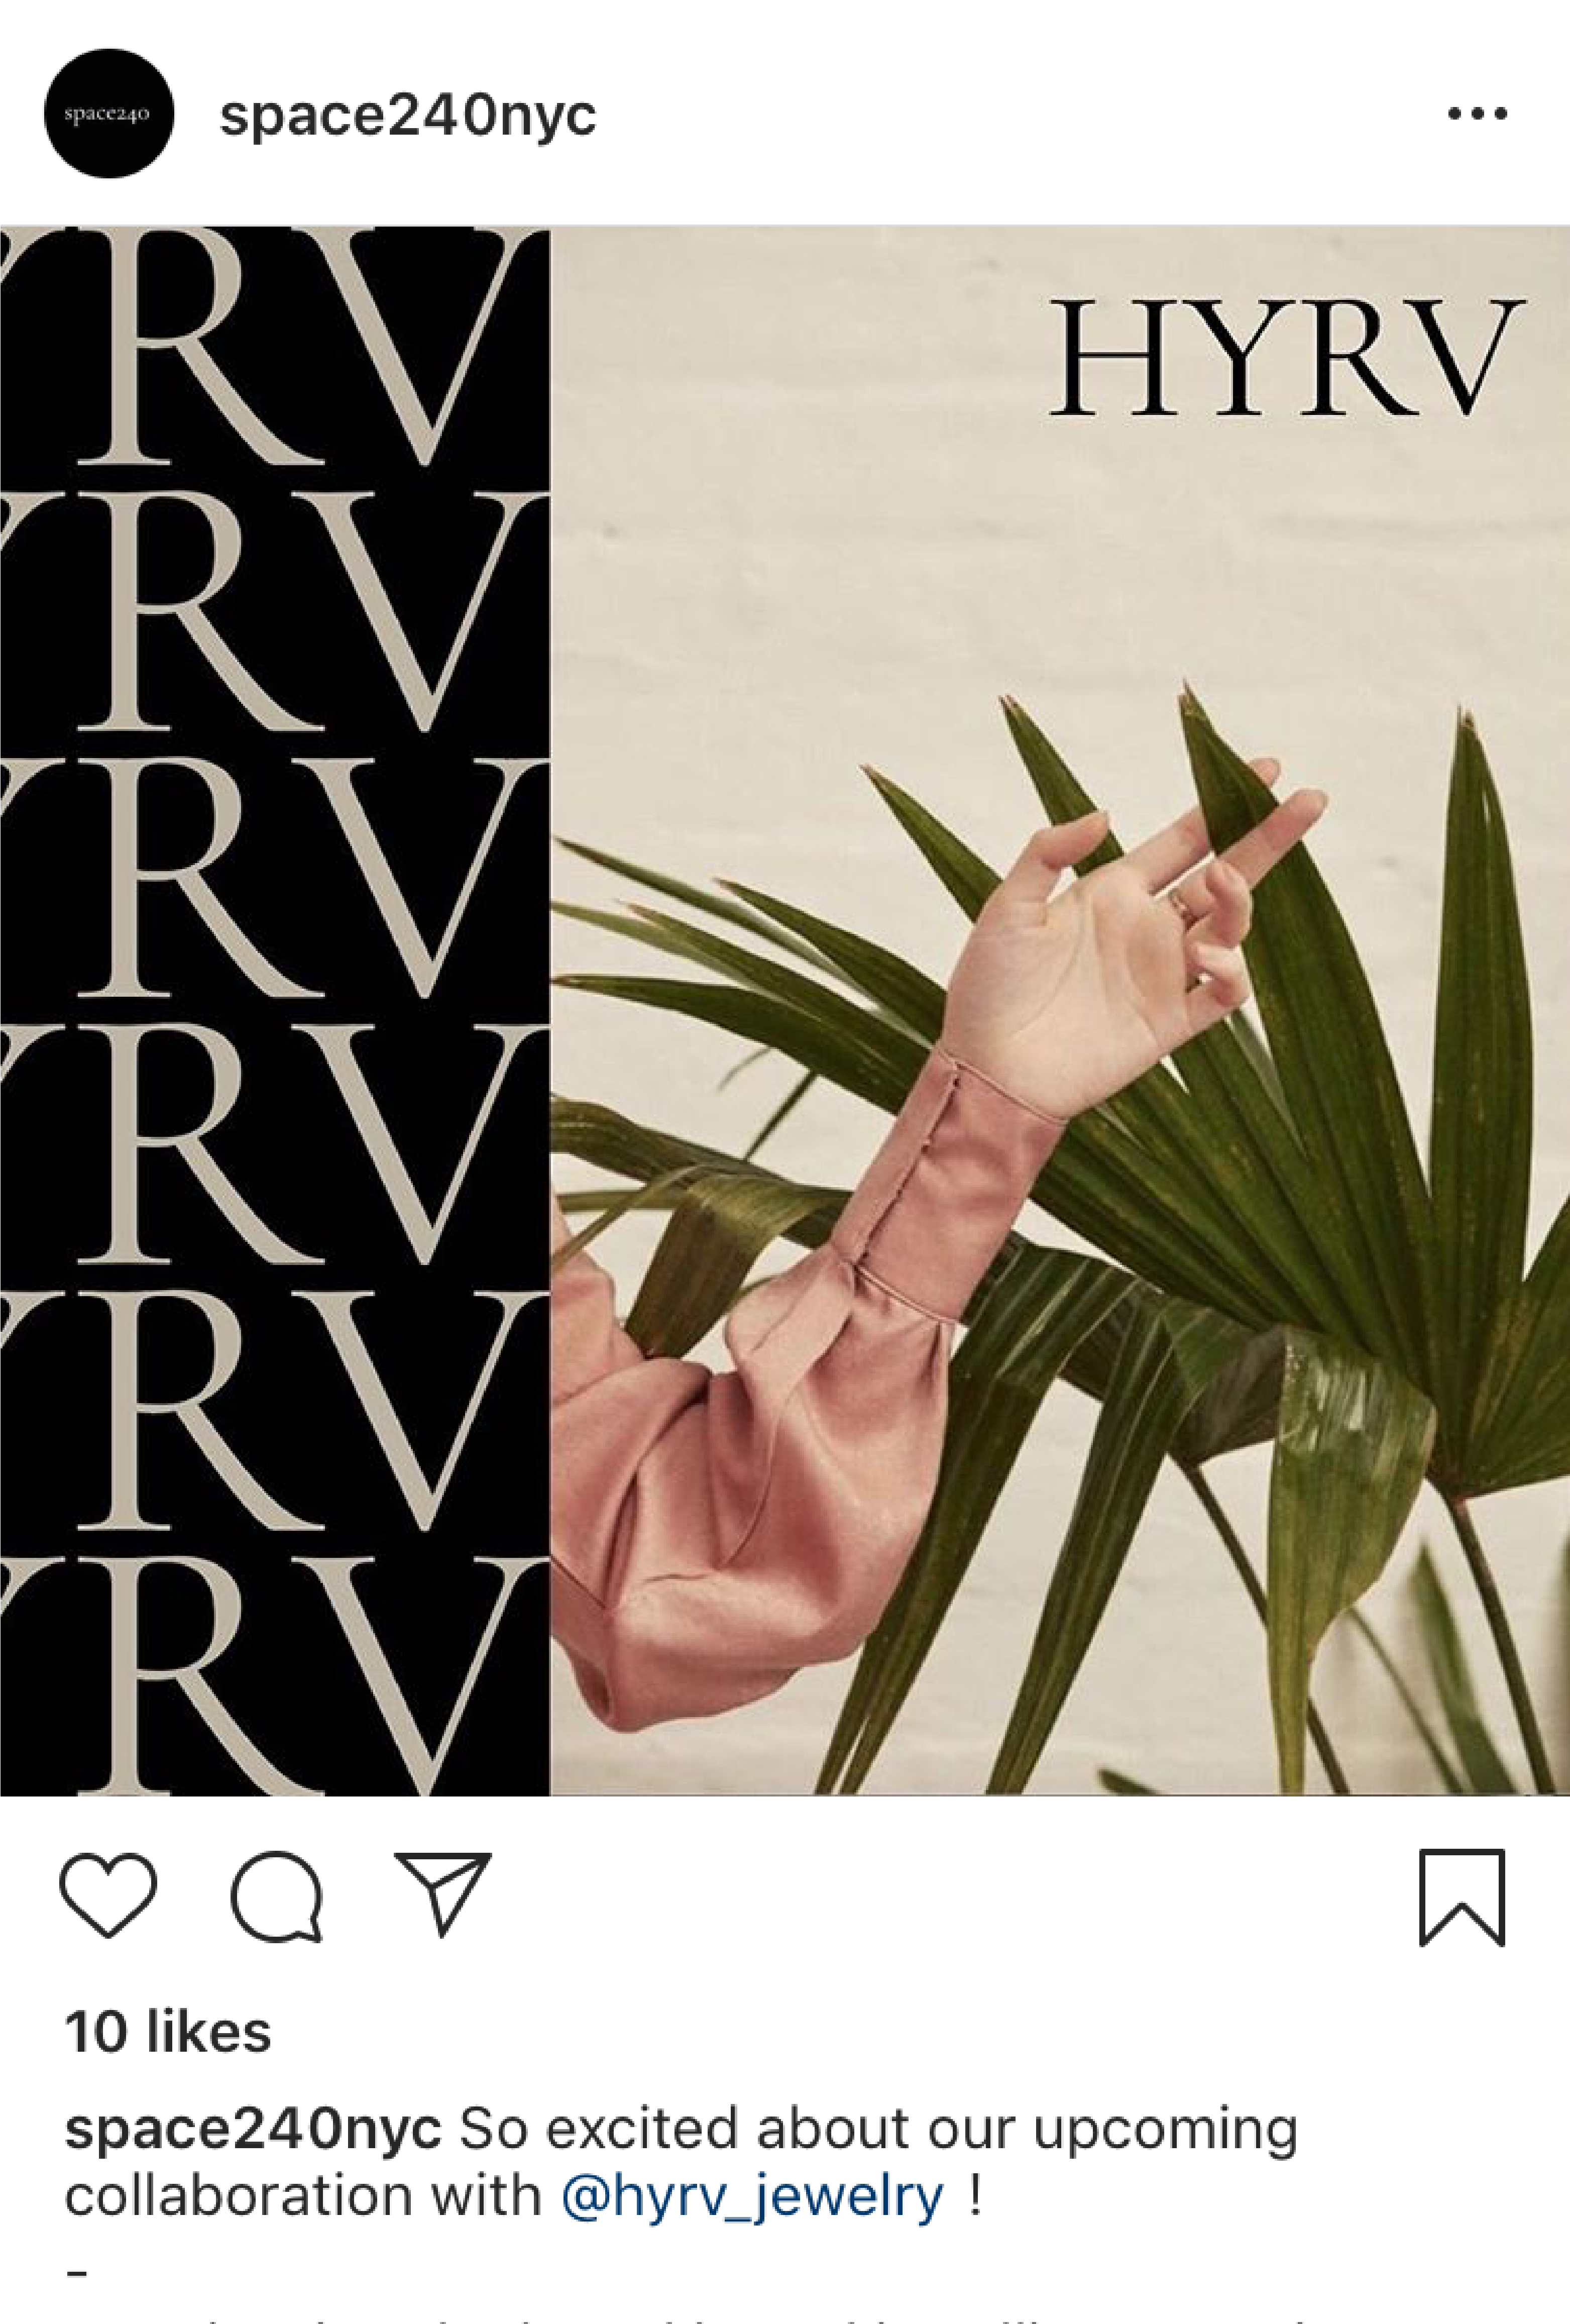Open space240 round profile picture
1570x2324 pixels.
(109, 114)
